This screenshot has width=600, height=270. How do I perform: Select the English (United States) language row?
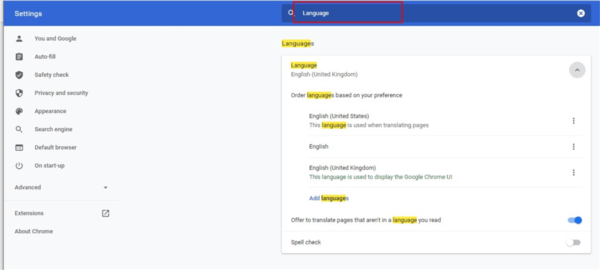coord(445,121)
